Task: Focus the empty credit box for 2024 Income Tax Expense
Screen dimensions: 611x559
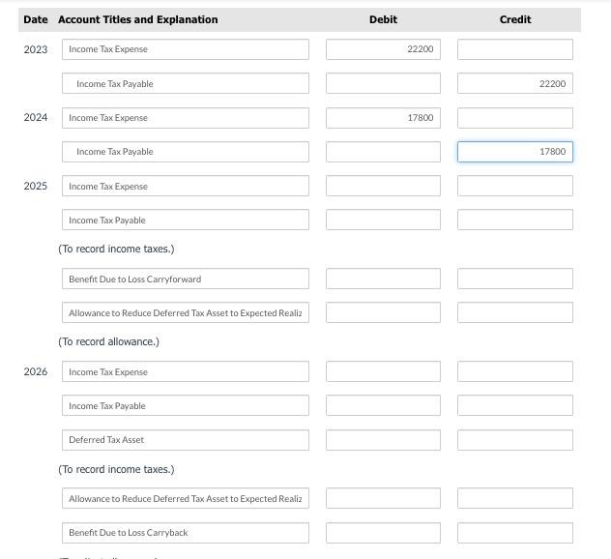Action: (x=515, y=118)
